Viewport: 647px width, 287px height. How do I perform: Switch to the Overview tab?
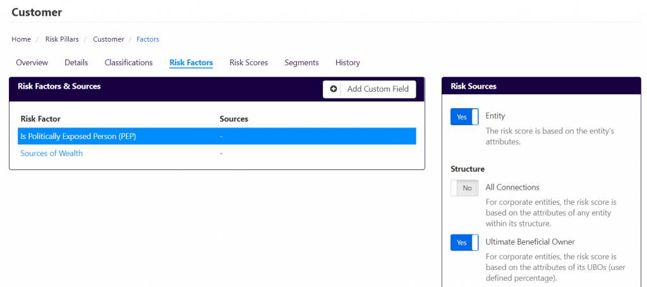click(x=32, y=63)
